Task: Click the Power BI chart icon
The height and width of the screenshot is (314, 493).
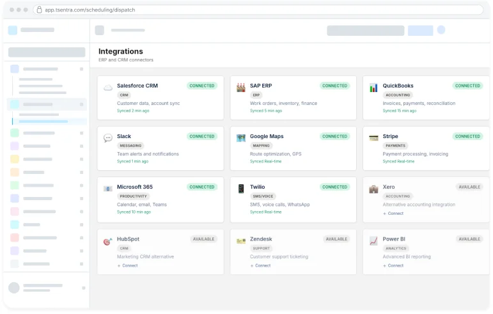Action: pyautogui.click(x=373, y=241)
